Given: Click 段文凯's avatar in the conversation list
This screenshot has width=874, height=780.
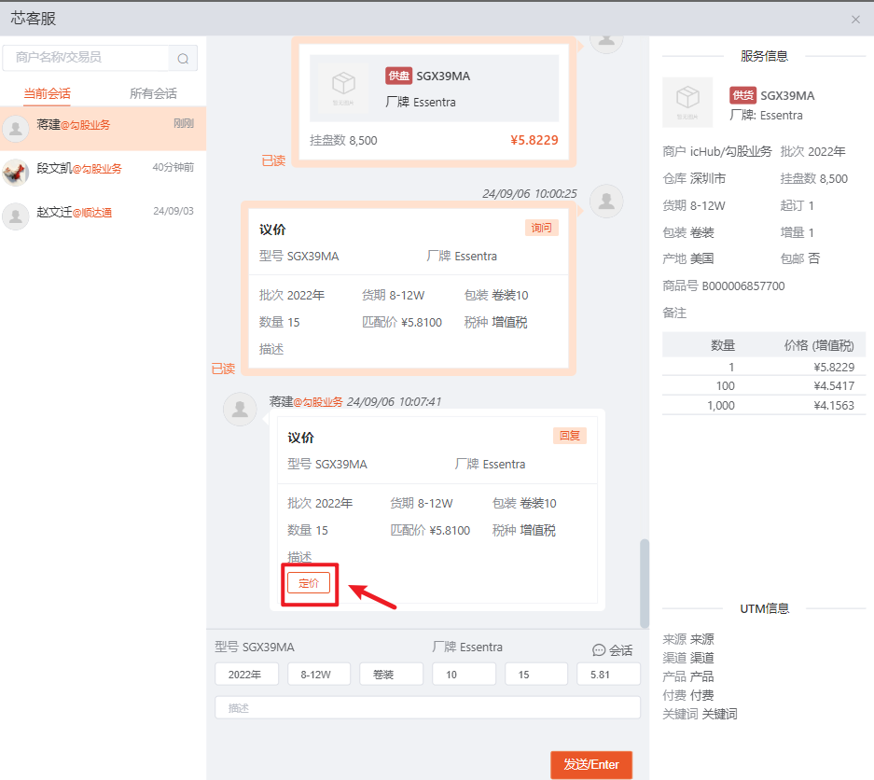Looking at the screenshot, I should tap(16, 172).
